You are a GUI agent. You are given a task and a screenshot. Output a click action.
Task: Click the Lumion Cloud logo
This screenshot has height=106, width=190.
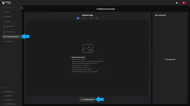[x=7, y=3]
